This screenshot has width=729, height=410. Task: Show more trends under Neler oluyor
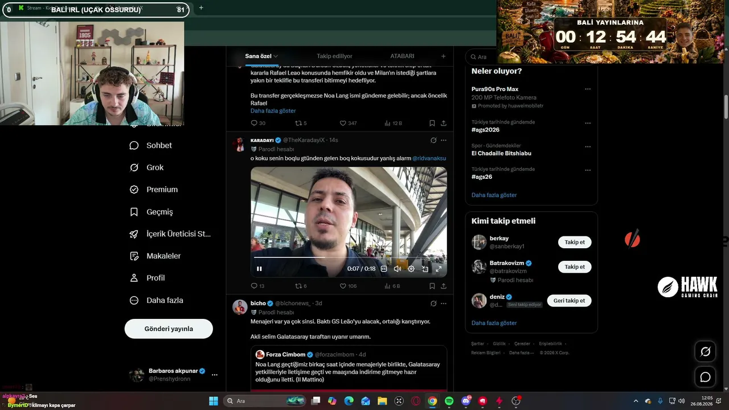point(494,195)
